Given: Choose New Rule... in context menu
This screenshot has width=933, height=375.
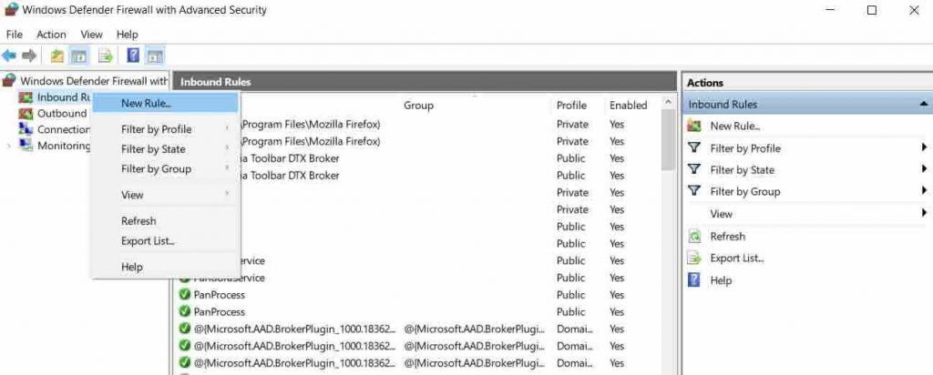Looking at the screenshot, I should coord(166,104).
